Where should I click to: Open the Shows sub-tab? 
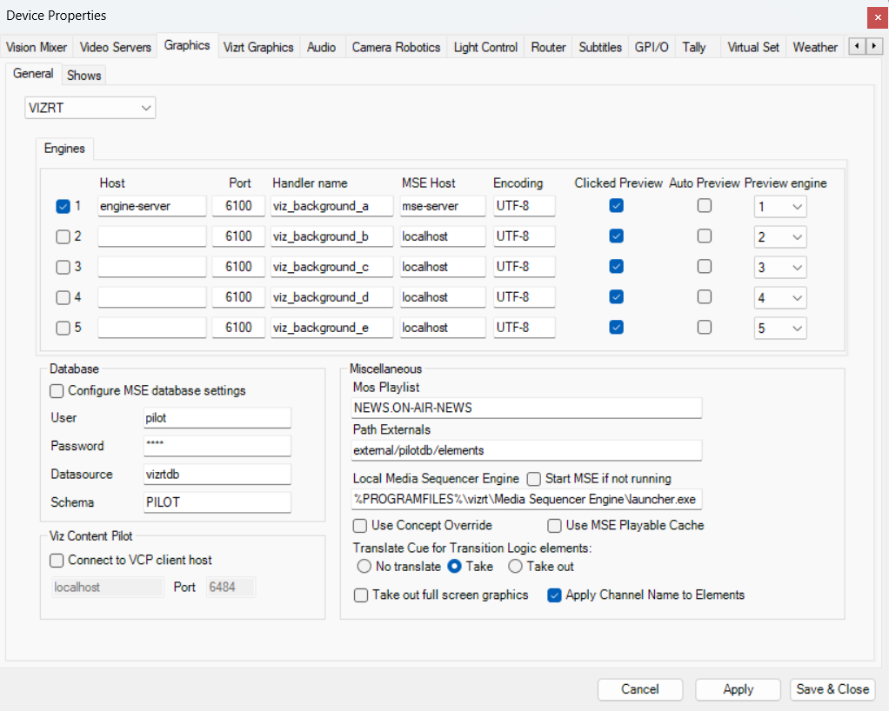[x=84, y=76]
